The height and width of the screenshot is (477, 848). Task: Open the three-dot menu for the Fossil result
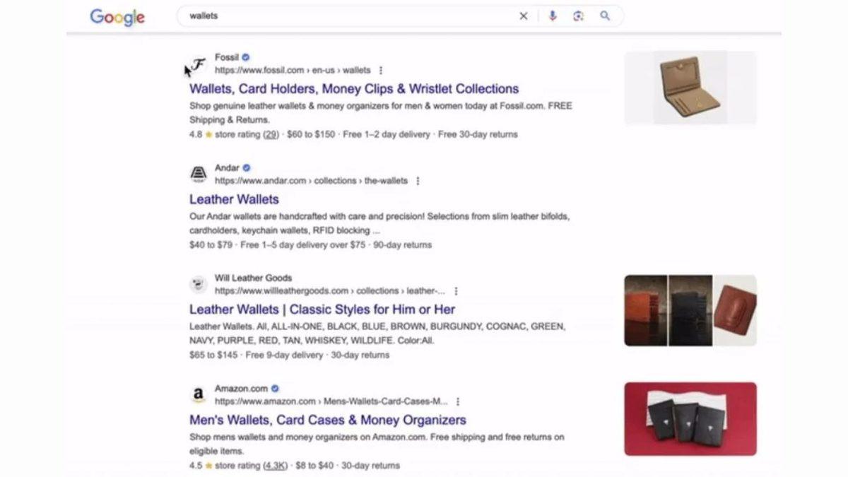[x=381, y=71]
